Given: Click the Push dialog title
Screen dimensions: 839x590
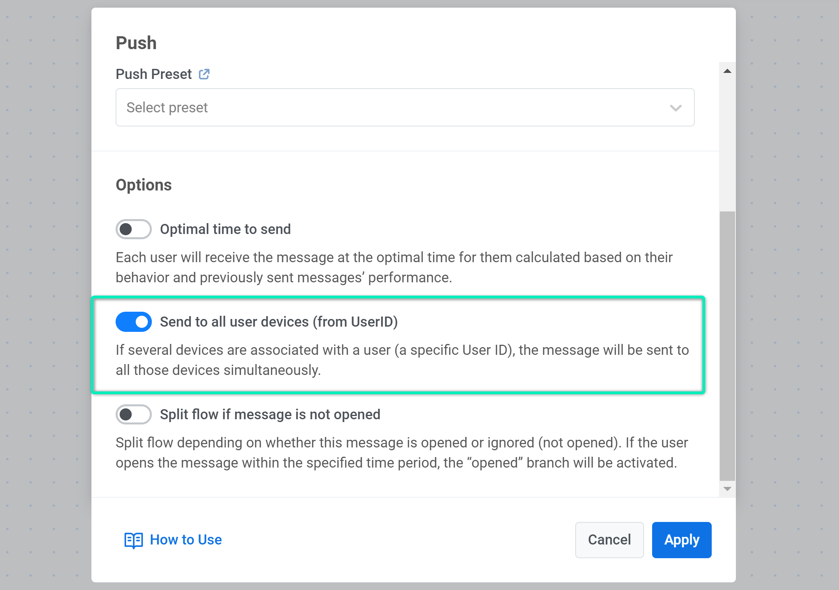Looking at the screenshot, I should click(x=136, y=43).
